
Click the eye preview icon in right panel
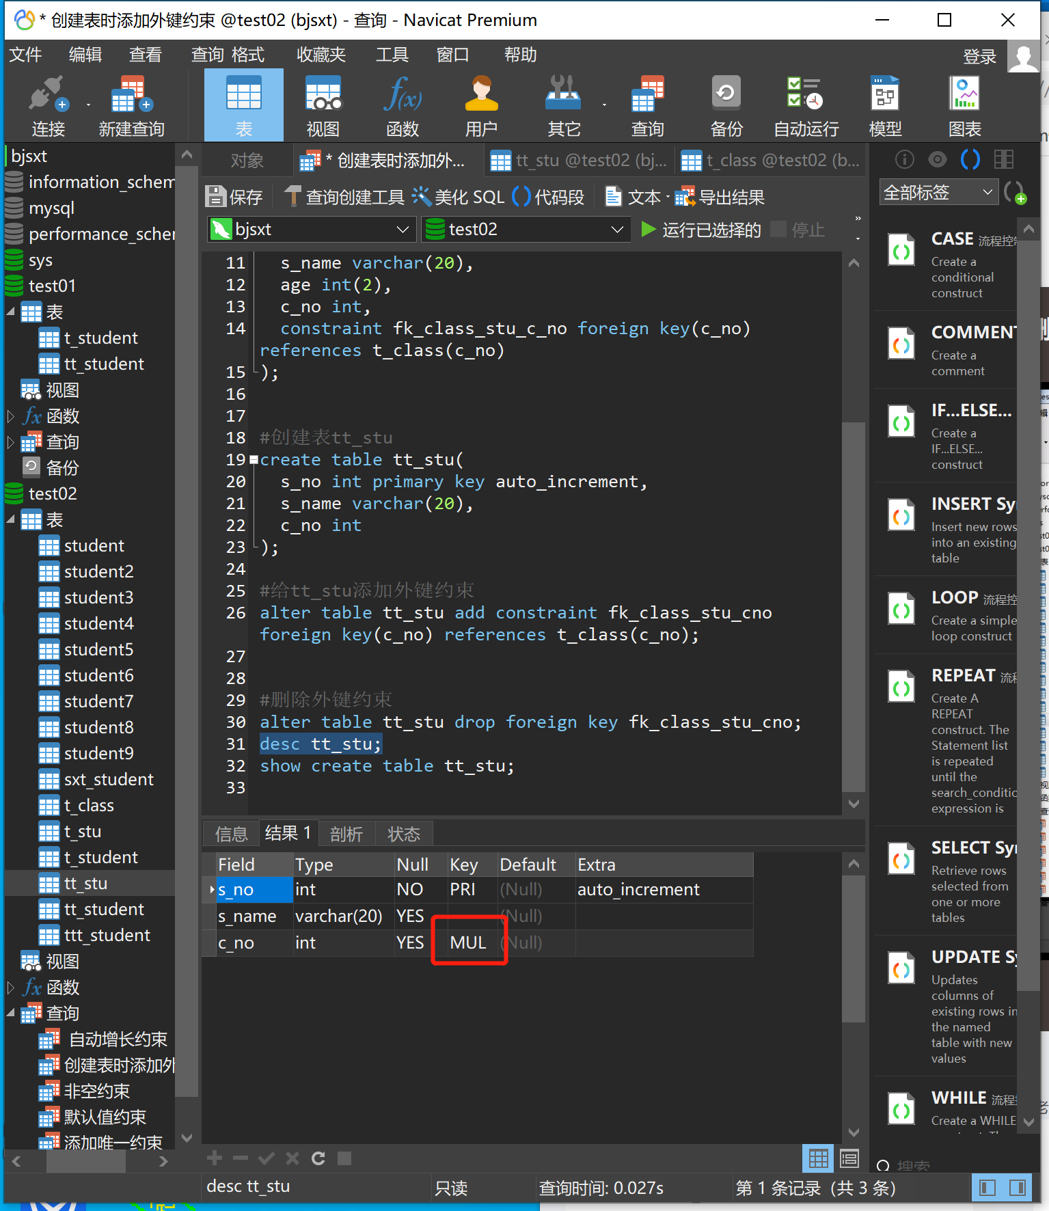coord(937,159)
